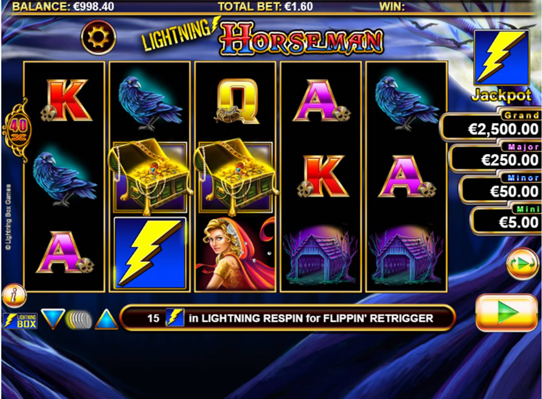Increase the bet with the up triangle
Screen dimensions: 542x399
107,319
